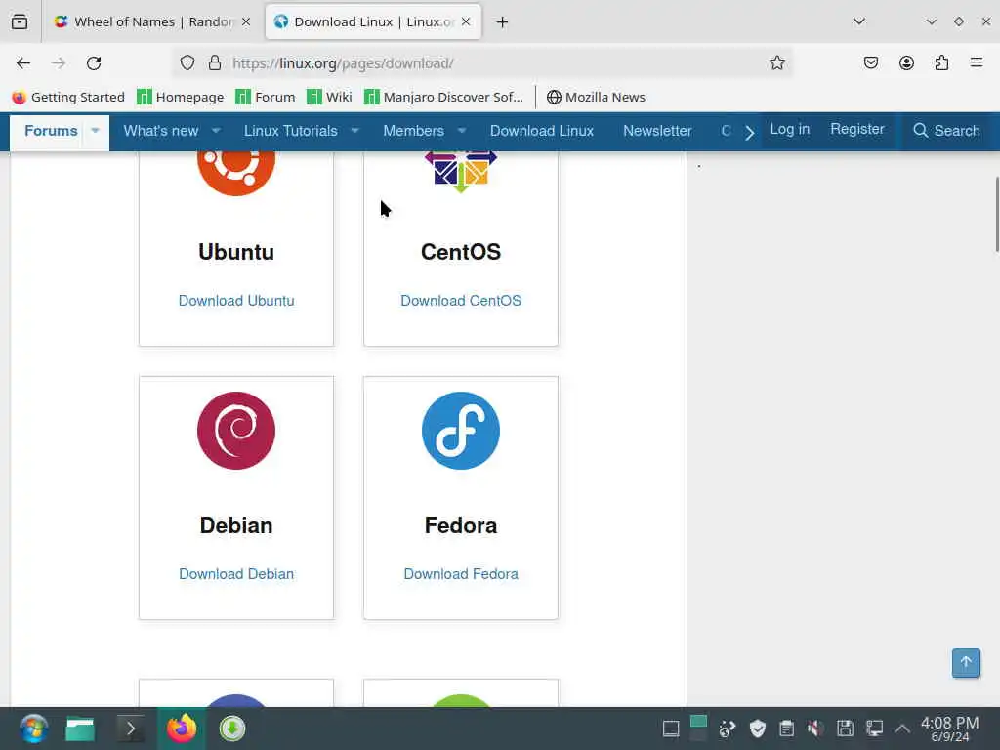The image size is (1000, 750).
Task: Open the Manjaro Homepage bookmark
Action: tap(181, 97)
